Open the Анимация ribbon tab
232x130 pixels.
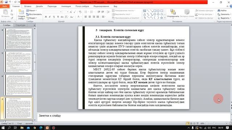(x=66, y=6)
